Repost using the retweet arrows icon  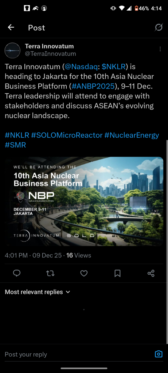tap(50, 273)
